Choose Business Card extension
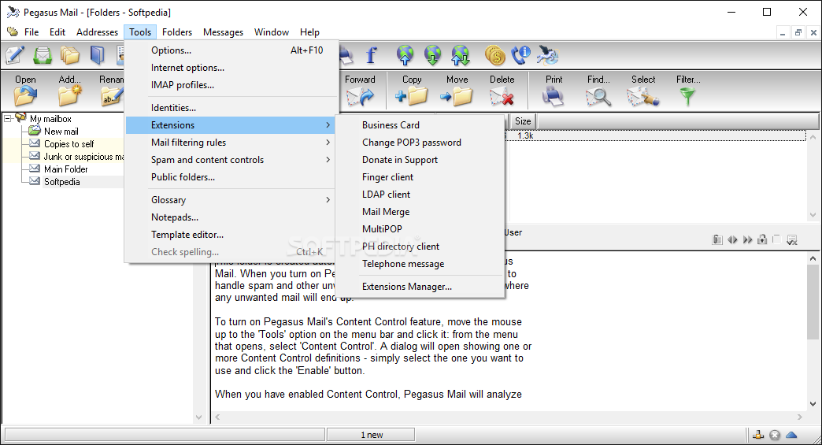The width and height of the screenshot is (822, 445). [420, 124]
